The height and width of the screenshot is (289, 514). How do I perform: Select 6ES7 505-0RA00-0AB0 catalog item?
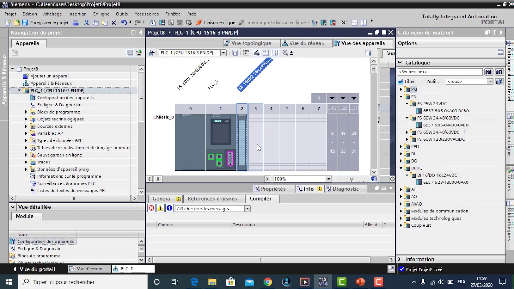pyautogui.click(x=446, y=125)
